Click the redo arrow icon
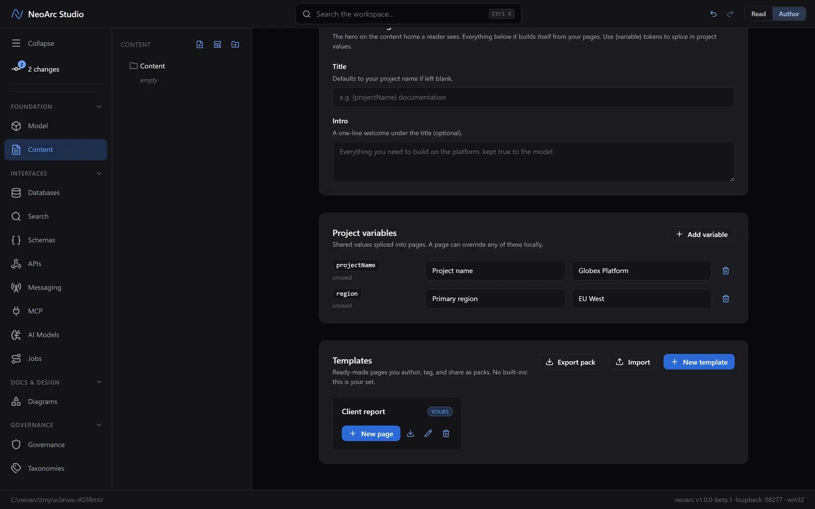This screenshot has height=509, width=815. (730, 14)
